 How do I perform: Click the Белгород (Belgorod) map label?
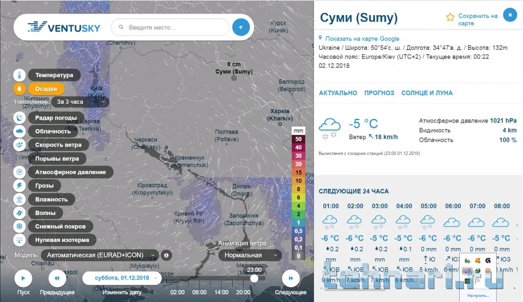click(292, 85)
